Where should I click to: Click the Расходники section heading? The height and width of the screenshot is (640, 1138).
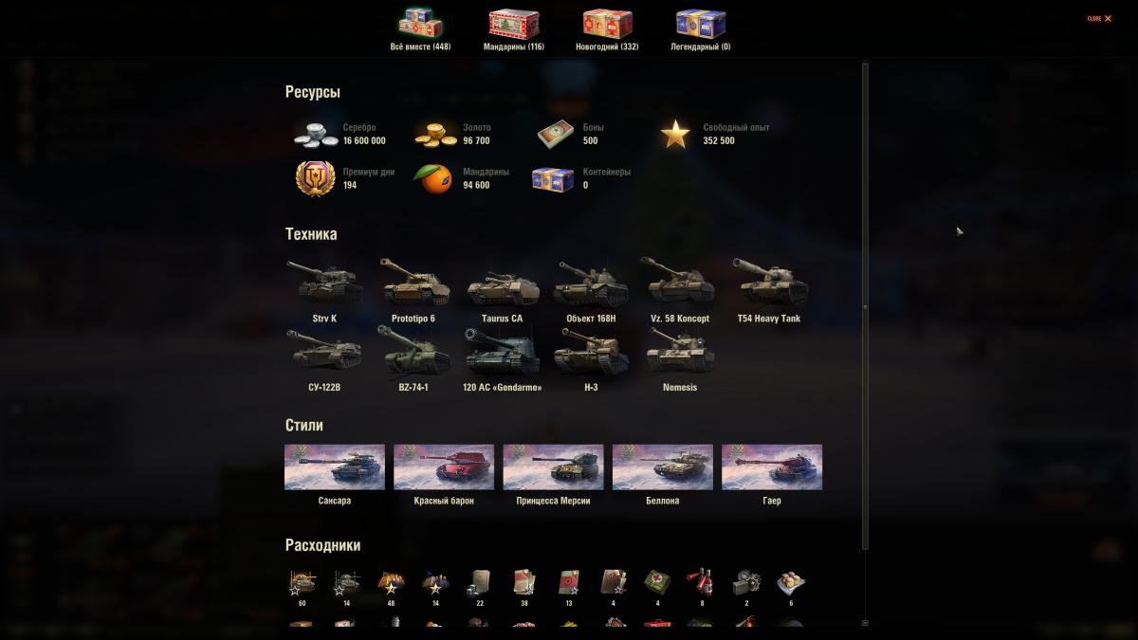[x=322, y=545]
